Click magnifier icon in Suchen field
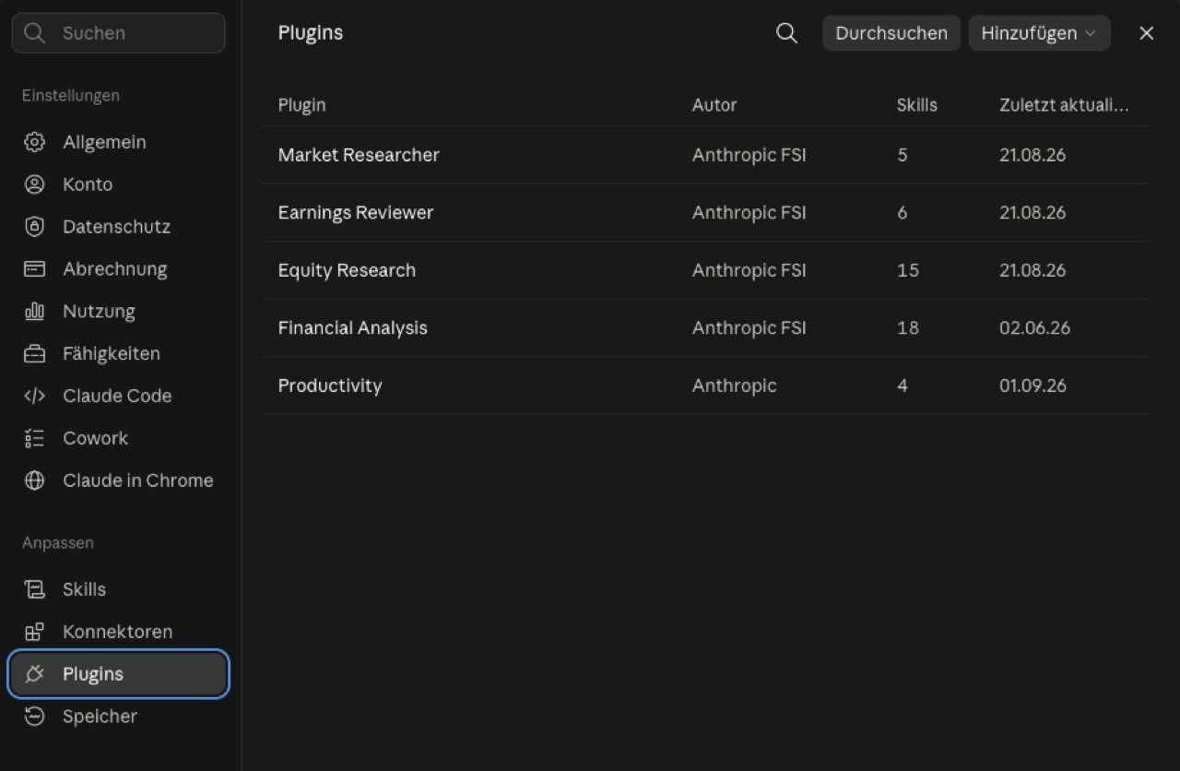The image size is (1180, 771). [x=35, y=33]
